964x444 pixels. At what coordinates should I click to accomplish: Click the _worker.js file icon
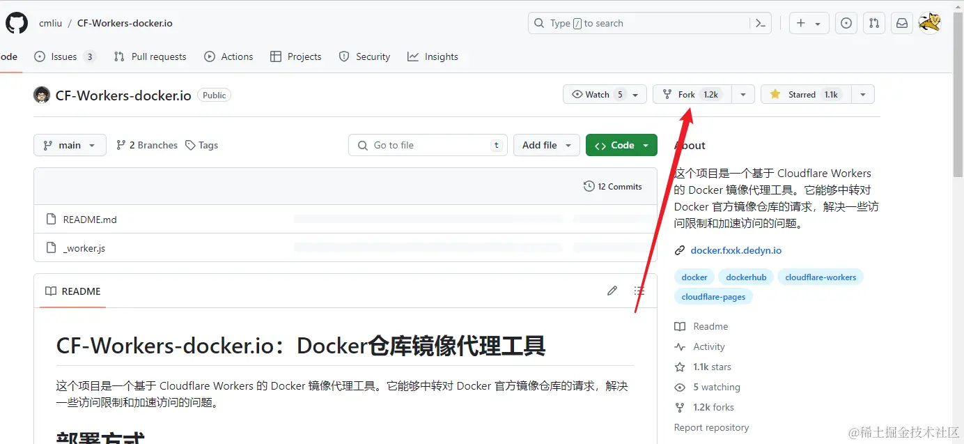point(51,247)
